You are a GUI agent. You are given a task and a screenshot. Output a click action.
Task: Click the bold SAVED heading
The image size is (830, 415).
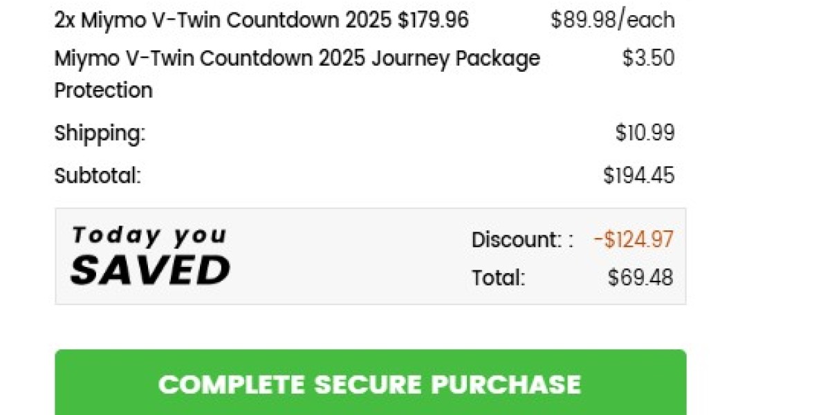(x=150, y=270)
